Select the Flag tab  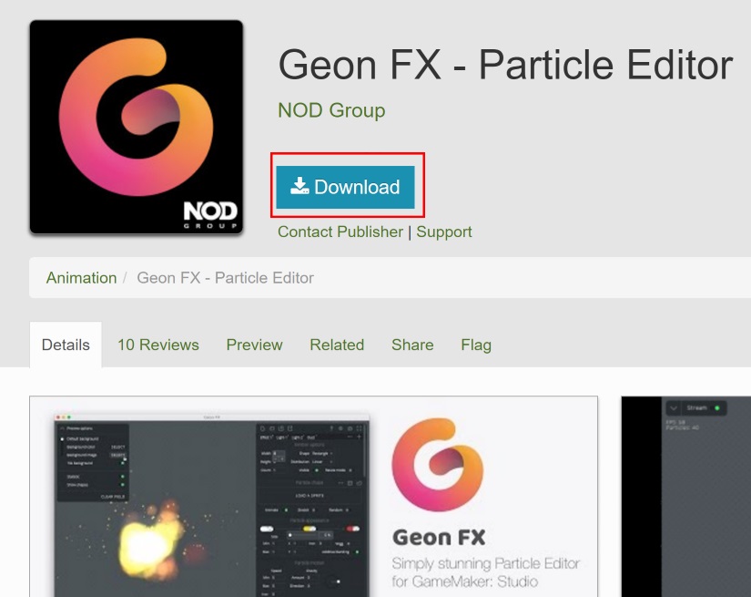click(476, 345)
